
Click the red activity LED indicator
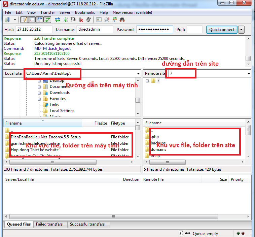243,233
